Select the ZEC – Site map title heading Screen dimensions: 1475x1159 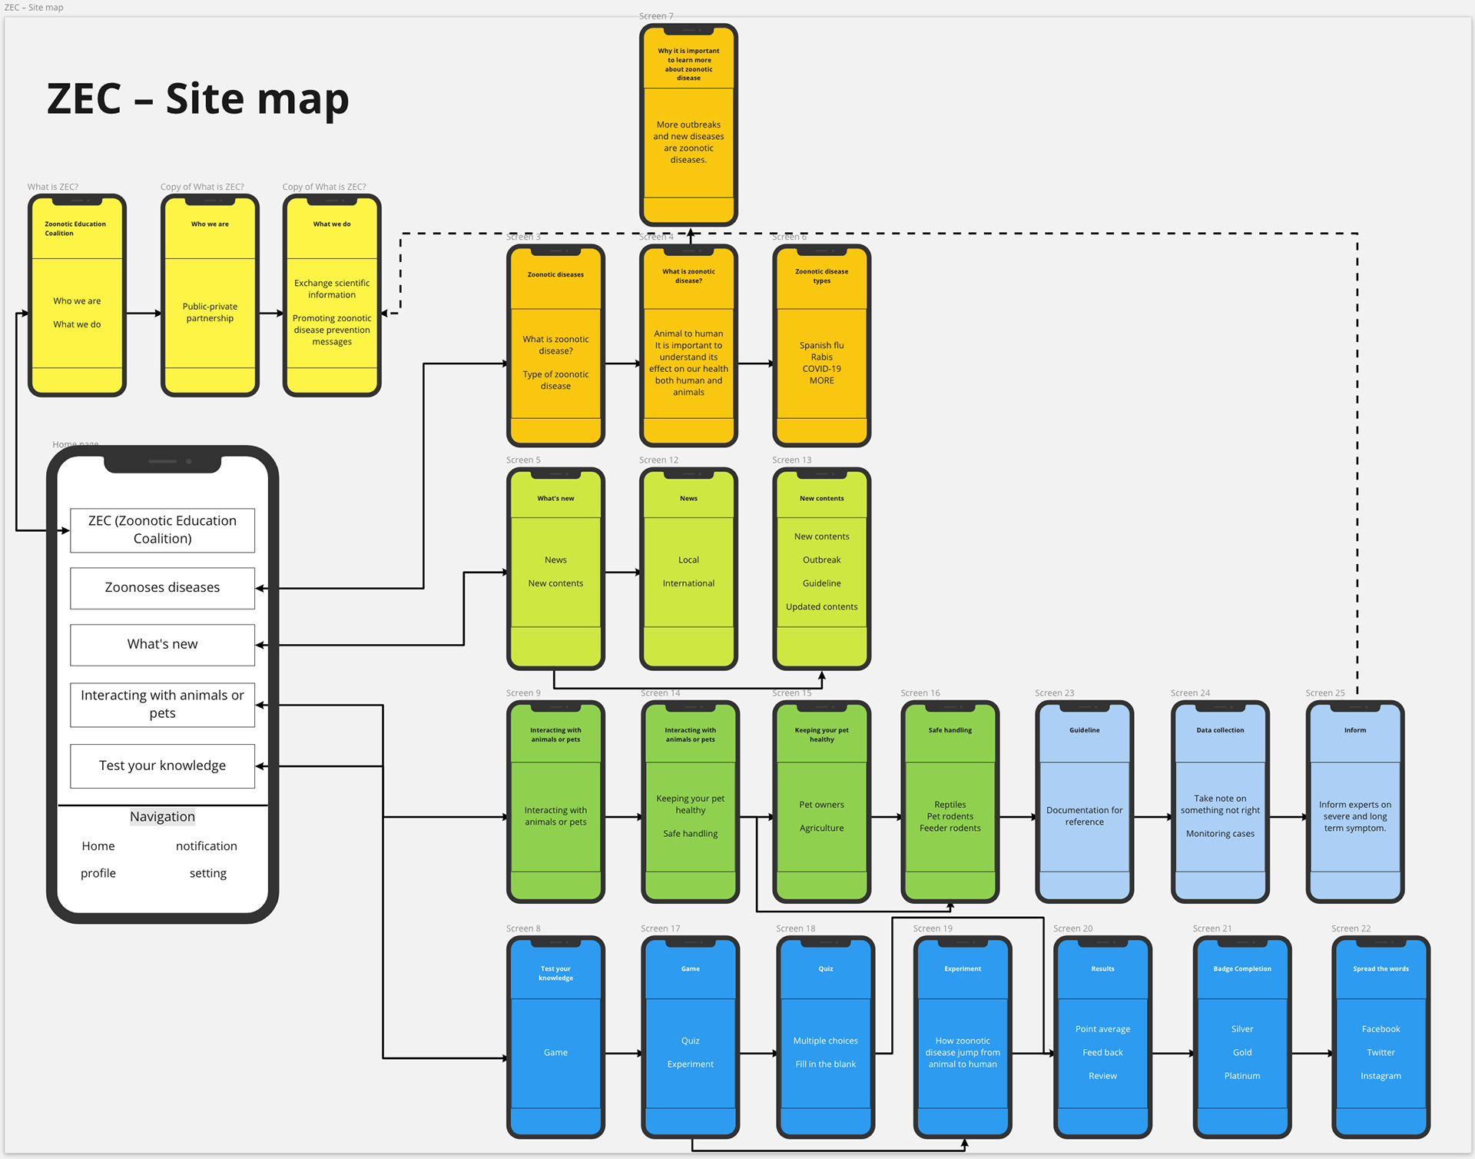tap(198, 98)
